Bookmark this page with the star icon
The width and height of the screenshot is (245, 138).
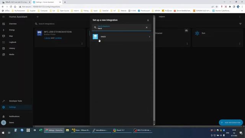coord(217,7)
